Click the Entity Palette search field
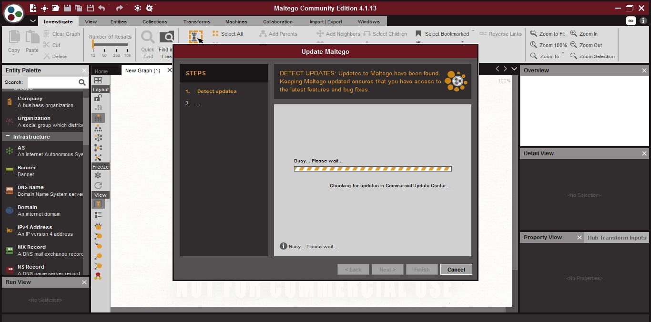The height and width of the screenshot is (322, 651). (51, 82)
